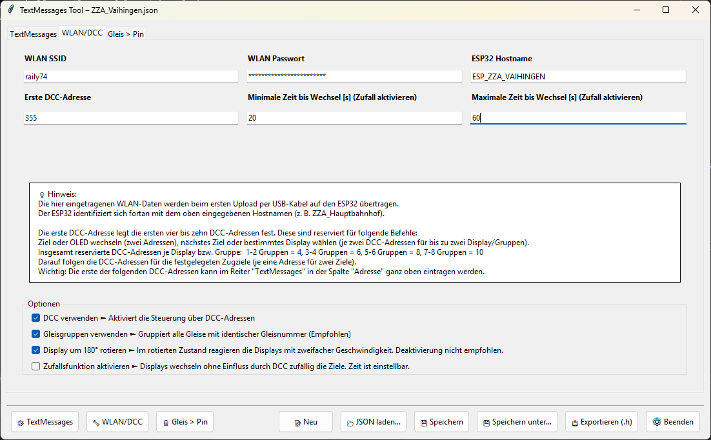The image size is (711, 440).
Task: Create a new file with Neu
Action: point(305,422)
